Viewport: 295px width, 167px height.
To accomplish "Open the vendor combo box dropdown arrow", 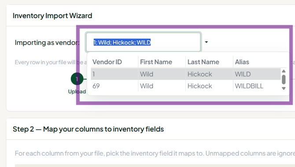I will 206,42.
